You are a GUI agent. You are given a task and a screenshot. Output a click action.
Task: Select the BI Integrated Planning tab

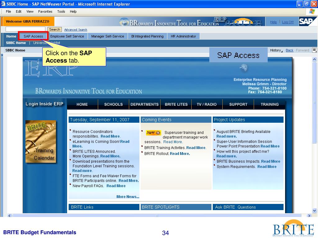(x=148, y=36)
